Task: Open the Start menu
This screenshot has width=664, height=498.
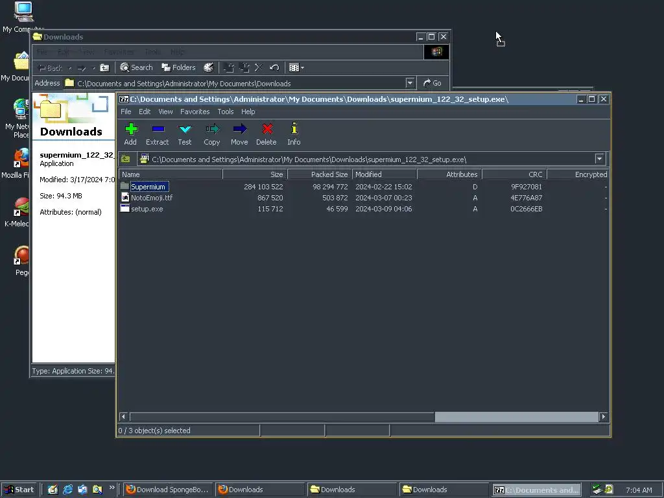Action: coord(19,490)
